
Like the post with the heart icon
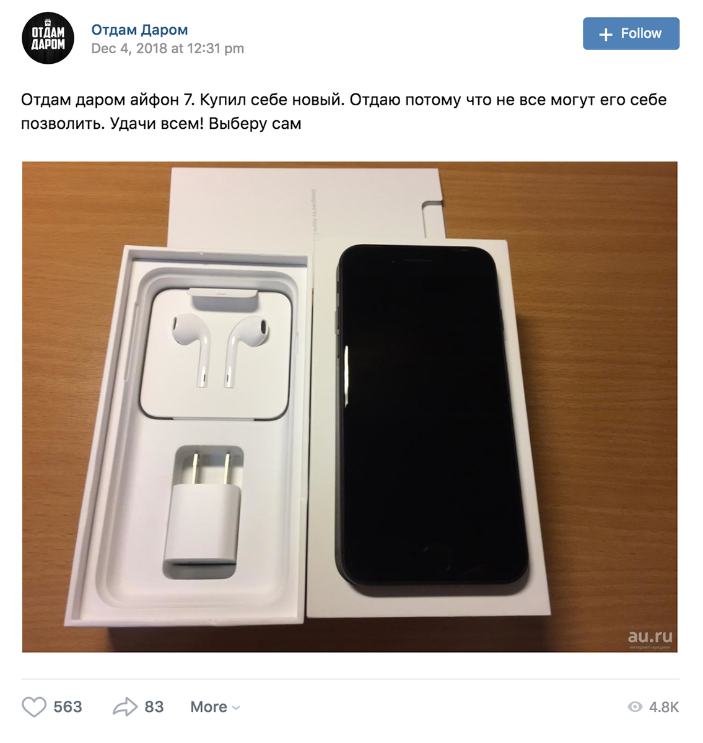[x=34, y=707]
